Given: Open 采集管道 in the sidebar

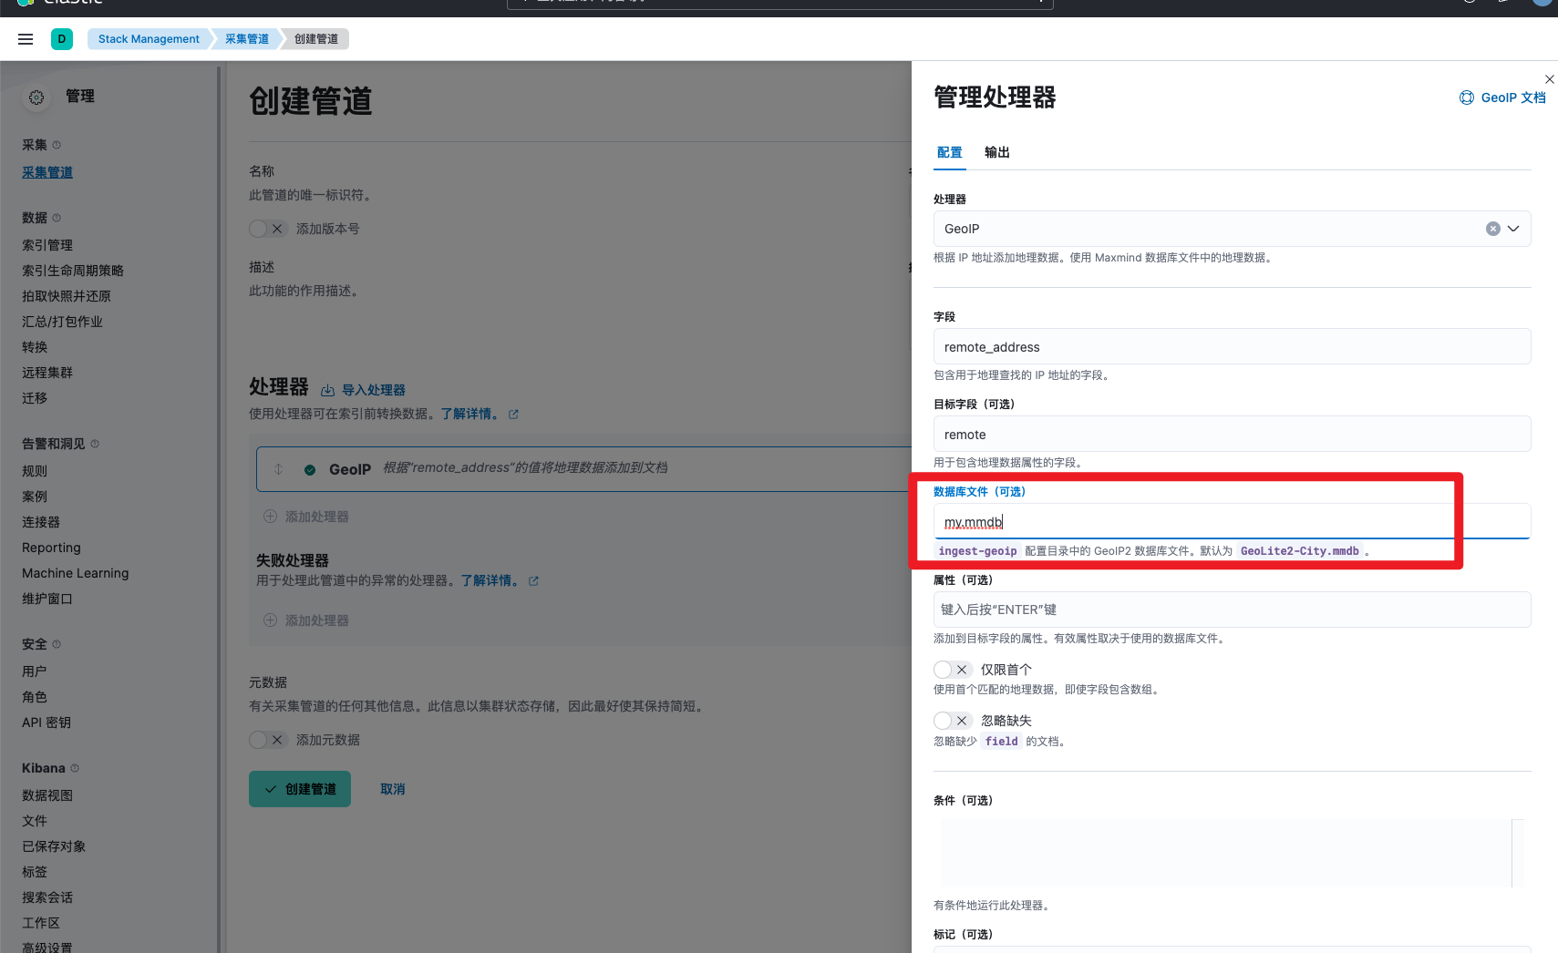Looking at the screenshot, I should 46,171.
